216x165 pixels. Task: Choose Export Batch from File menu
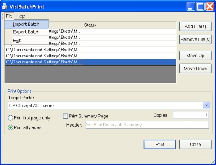coord(27,32)
